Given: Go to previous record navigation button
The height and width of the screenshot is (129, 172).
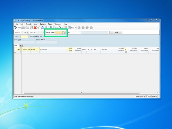Looking at the screenshot, I should tap(83, 28).
